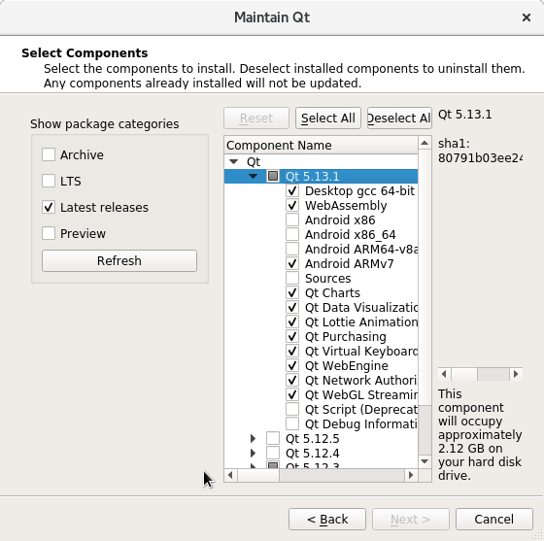The width and height of the screenshot is (544, 541).
Task: Enable the LTS category checkbox
Action: coord(49,181)
